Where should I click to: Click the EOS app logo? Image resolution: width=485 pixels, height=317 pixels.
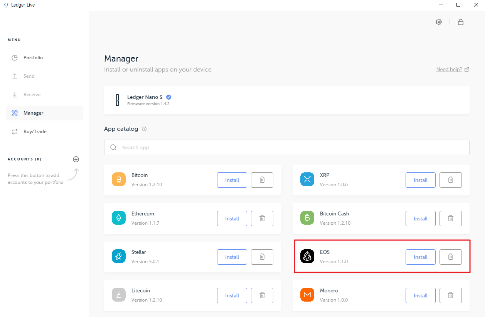(307, 256)
